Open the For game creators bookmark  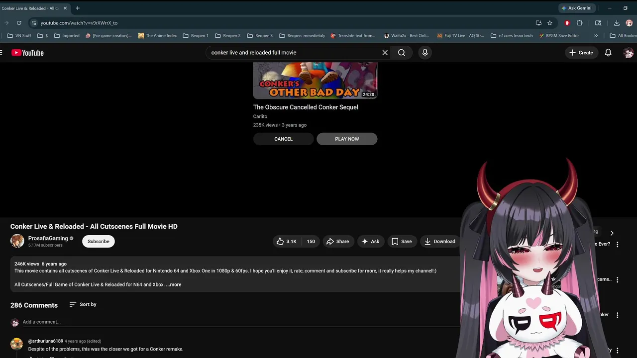tap(108, 36)
